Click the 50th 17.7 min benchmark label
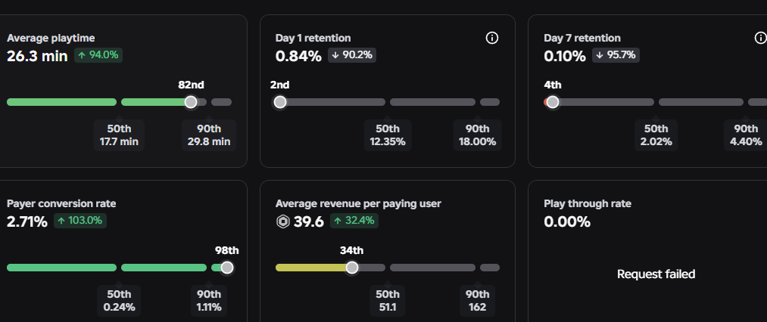Image resolution: width=767 pixels, height=322 pixels. tap(119, 135)
